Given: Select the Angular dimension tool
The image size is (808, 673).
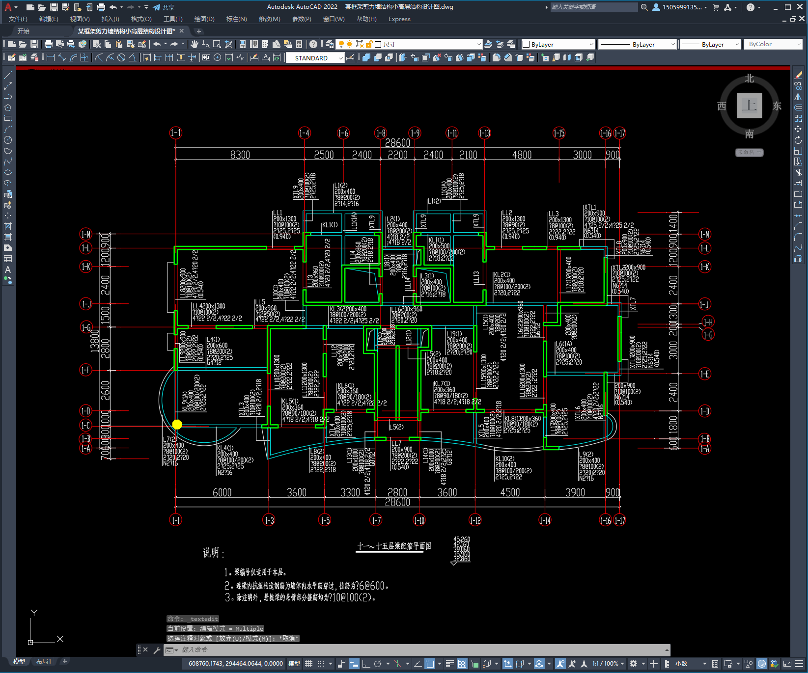Looking at the screenshot, I should tap(132, 57).
